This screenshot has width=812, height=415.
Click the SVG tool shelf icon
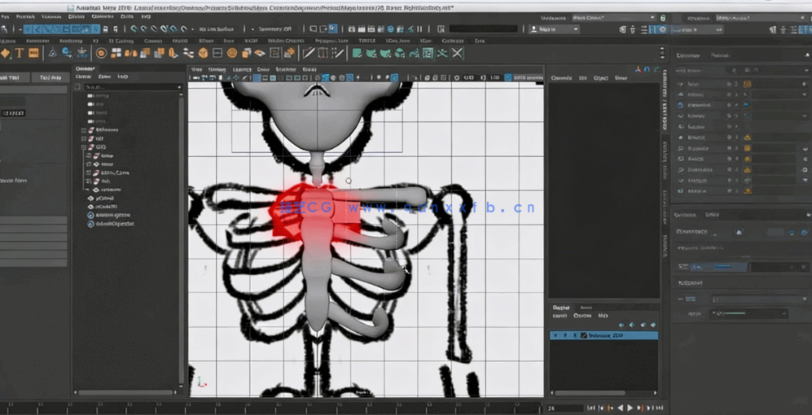point(33,54)
